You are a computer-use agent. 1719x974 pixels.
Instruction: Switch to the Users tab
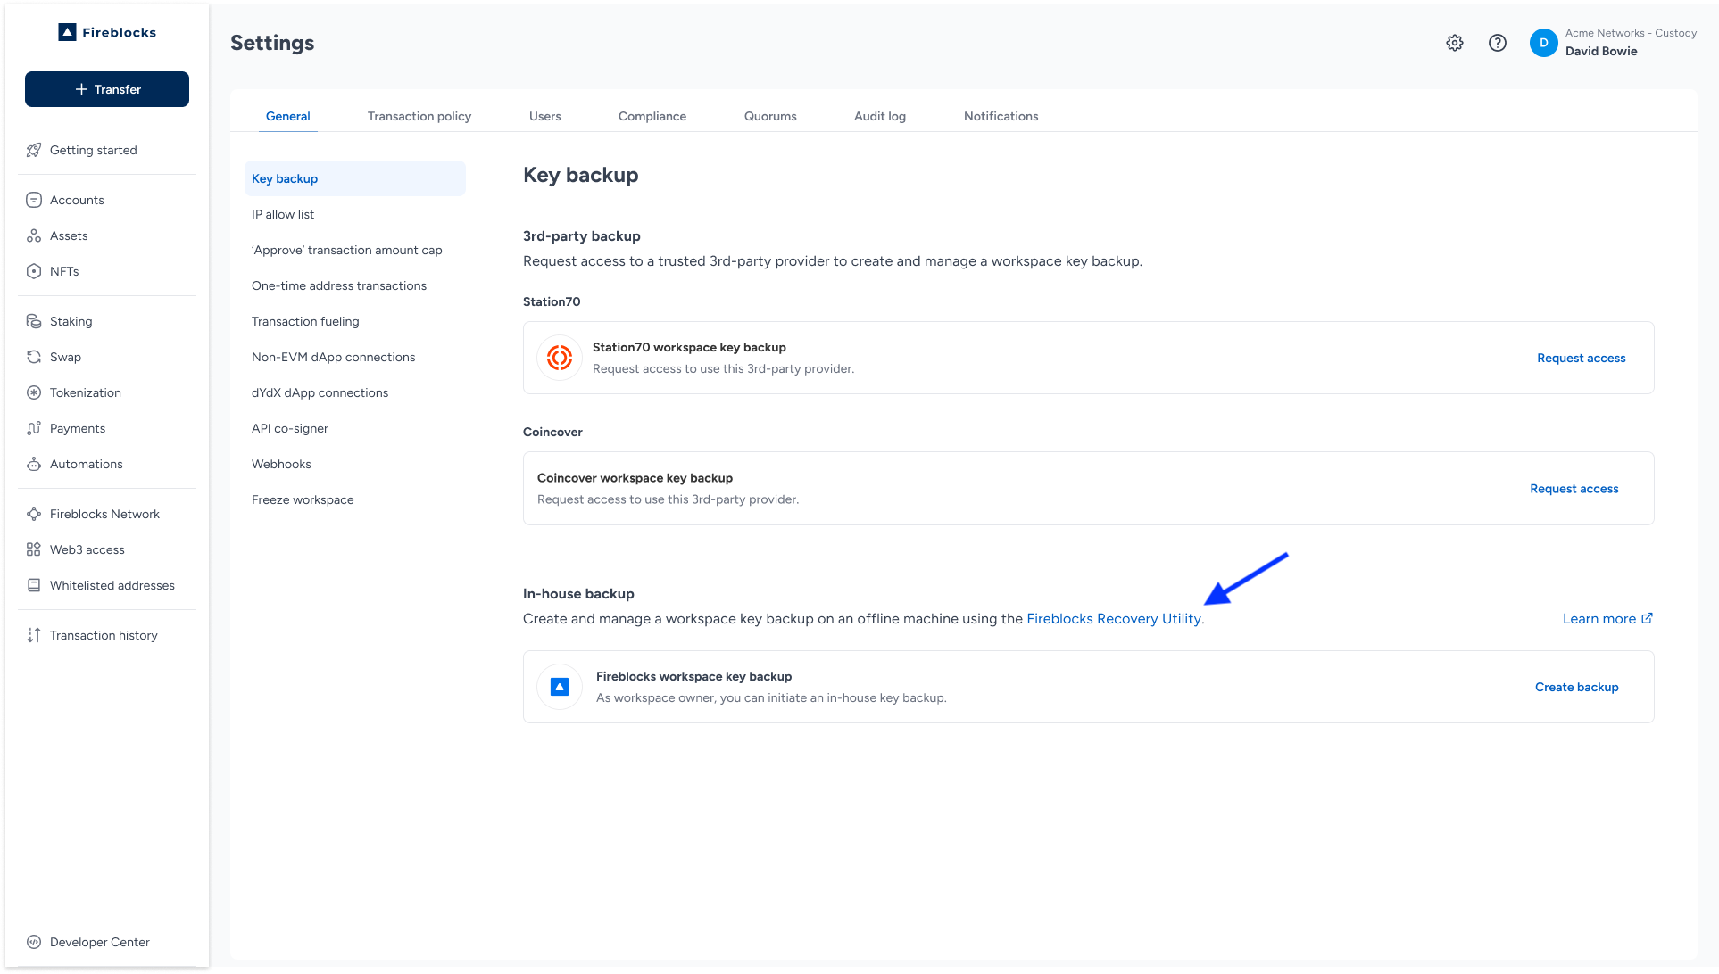tap(545, 116)
